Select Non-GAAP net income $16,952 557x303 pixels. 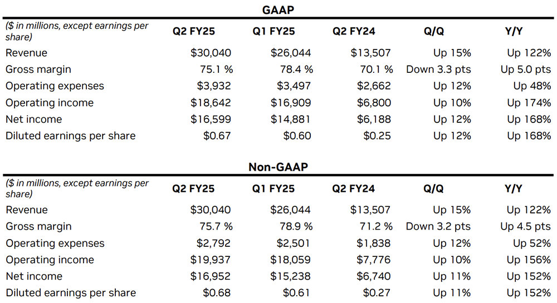210,276
